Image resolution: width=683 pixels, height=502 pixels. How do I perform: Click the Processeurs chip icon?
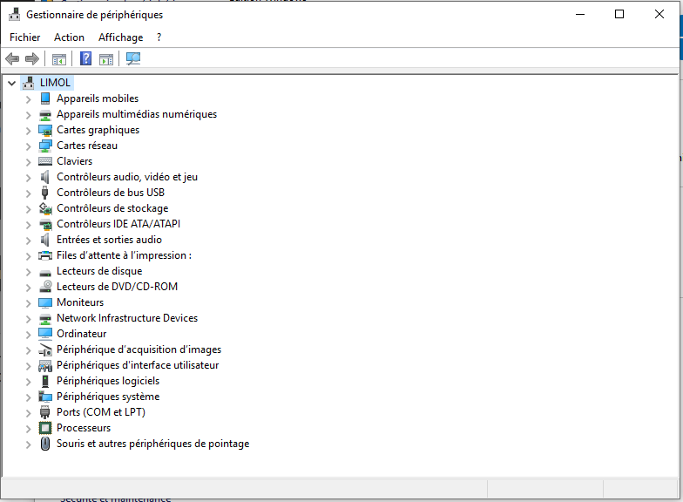click(x=45, y=428)
